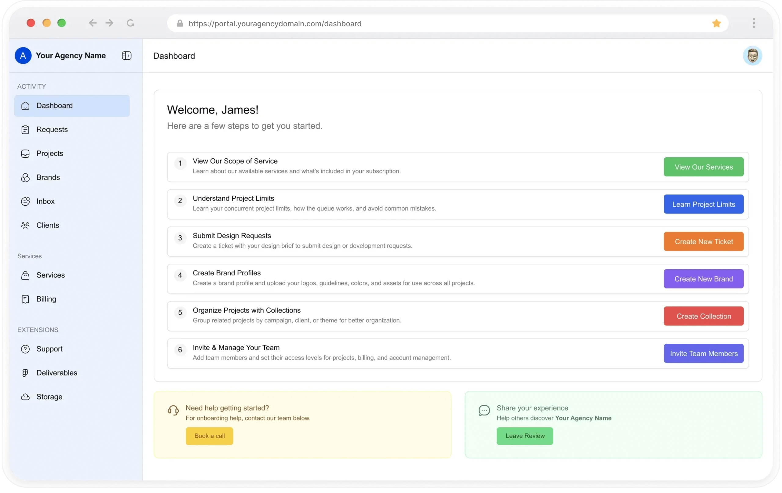Go to Services in the sidebar
The width and height of the screenshot is (782, 493).
point(50,275)
